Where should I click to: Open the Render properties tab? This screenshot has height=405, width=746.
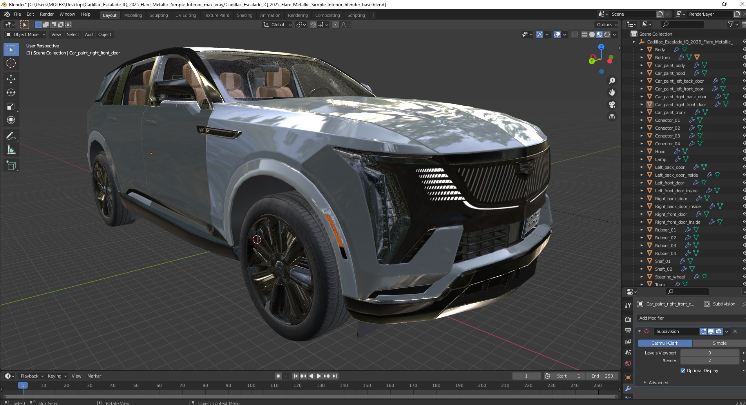tap(628, 319)
